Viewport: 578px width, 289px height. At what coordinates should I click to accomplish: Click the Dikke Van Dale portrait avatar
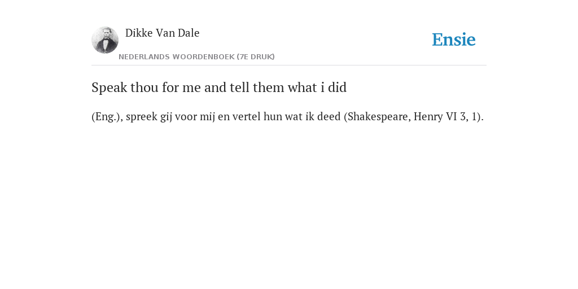click(105, 40)
